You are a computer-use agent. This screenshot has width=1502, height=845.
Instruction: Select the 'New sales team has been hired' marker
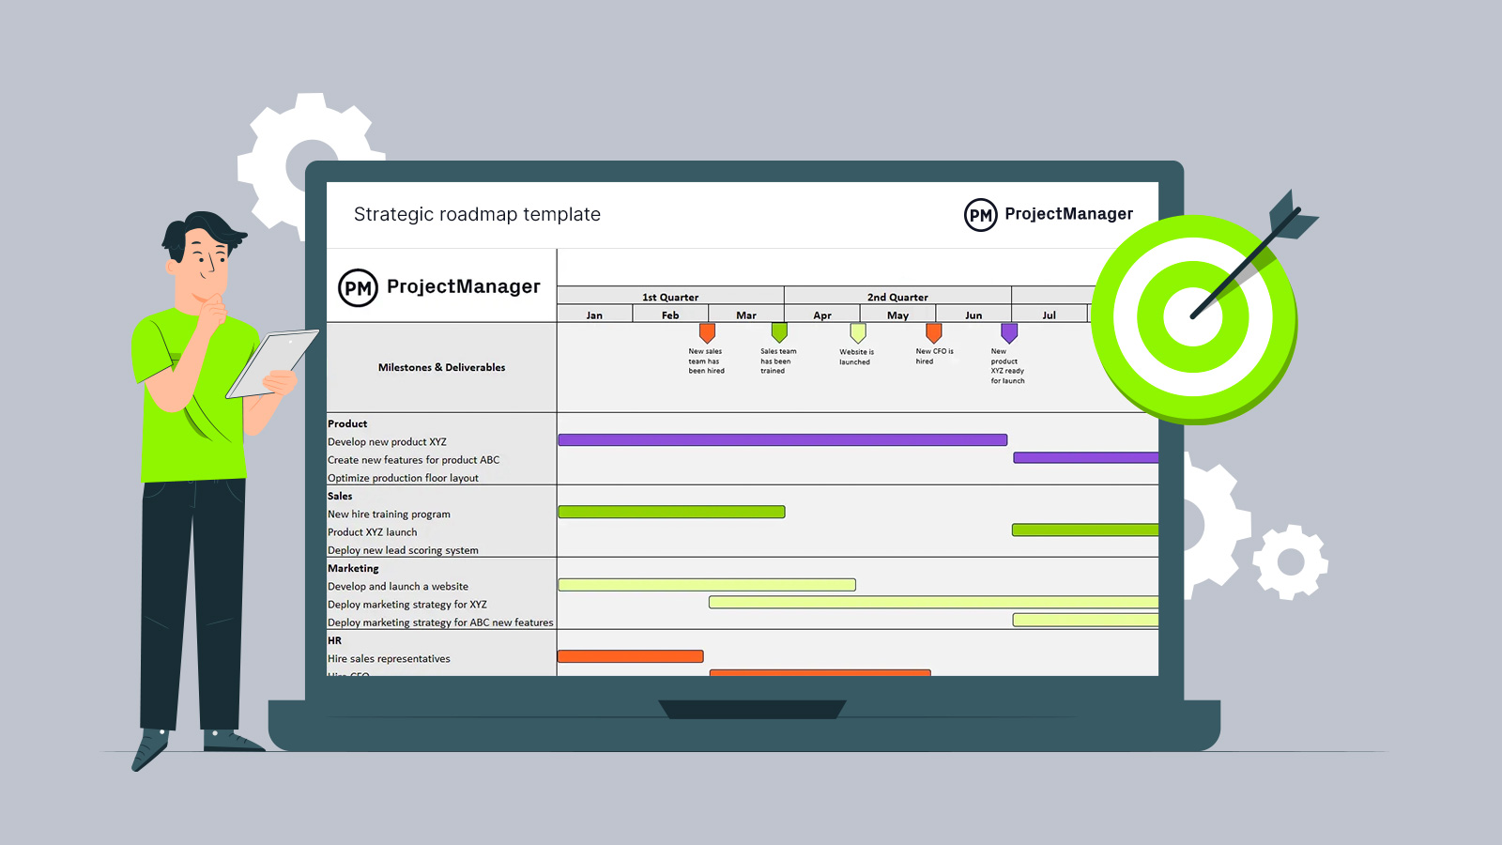tap(707, 332)
